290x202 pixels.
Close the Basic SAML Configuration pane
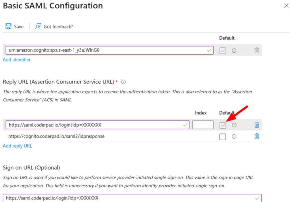tap(286, 5)
